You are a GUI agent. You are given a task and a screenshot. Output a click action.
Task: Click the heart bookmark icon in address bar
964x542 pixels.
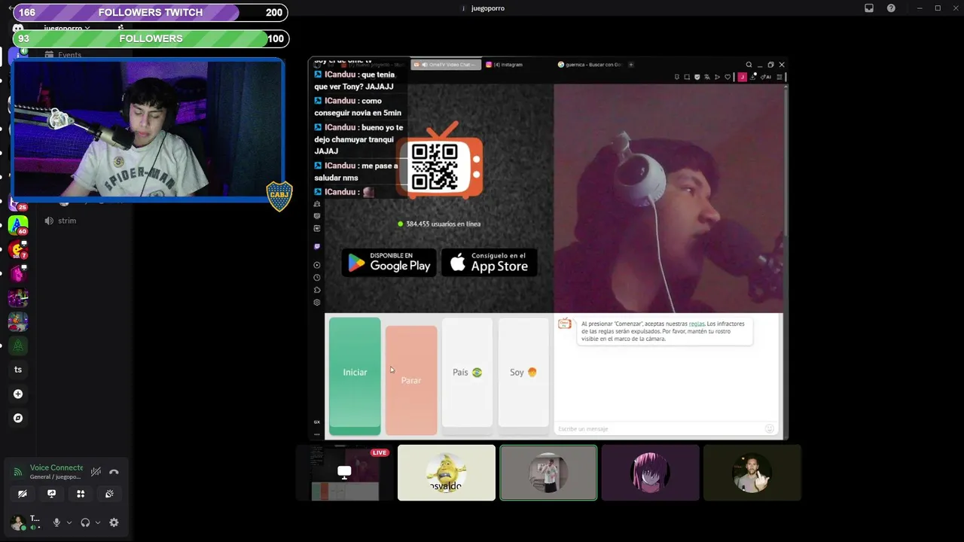(728, 77)
